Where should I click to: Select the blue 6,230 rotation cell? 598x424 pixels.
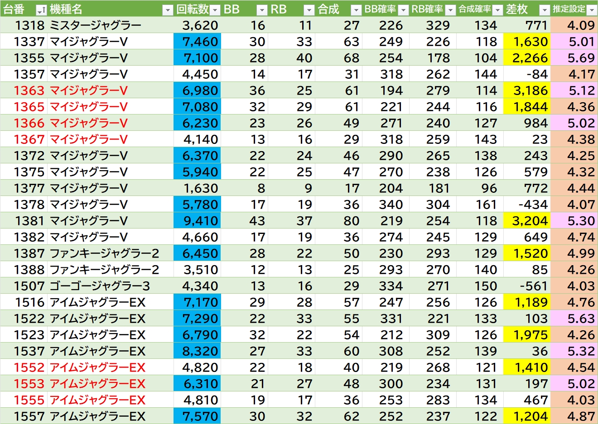point(198,123)
